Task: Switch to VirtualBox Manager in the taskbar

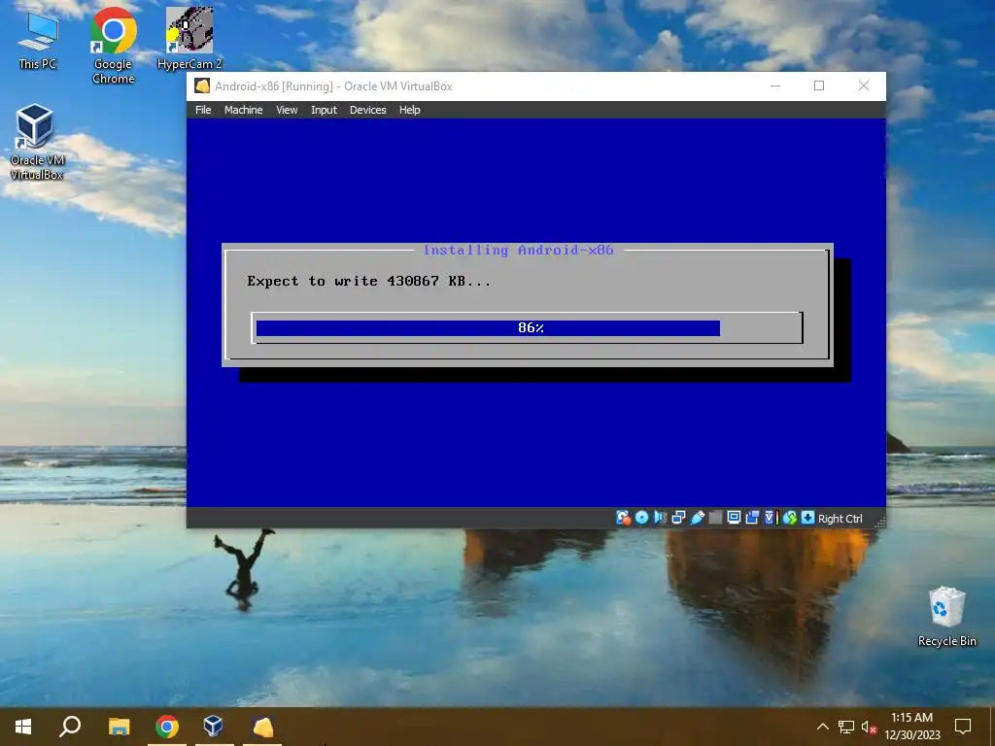Action: click(213, 727)
